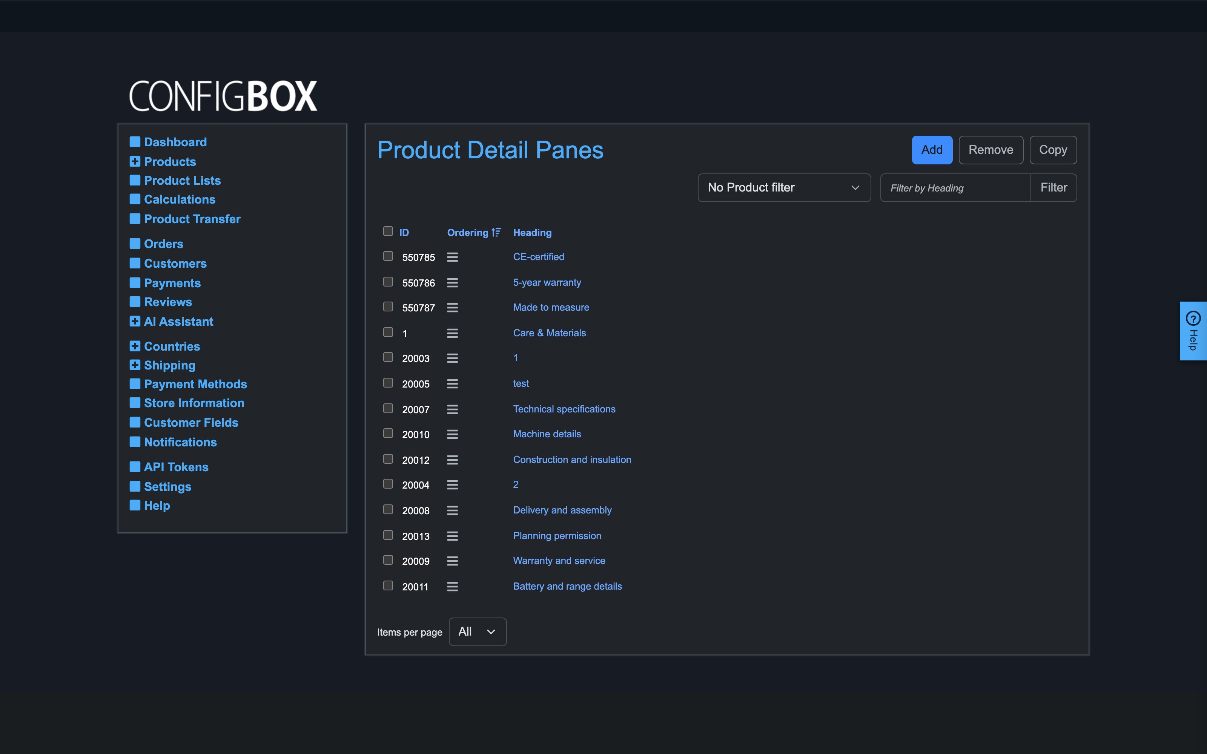
Task: Click the Add button
Action: (x=932, y=150)
